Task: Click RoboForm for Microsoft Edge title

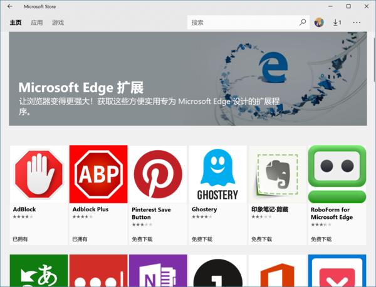Action: [x=332, y=213]
